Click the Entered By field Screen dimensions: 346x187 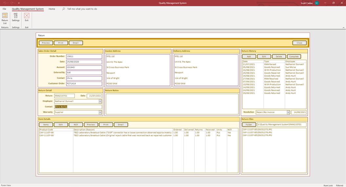(x=84, y=73)
